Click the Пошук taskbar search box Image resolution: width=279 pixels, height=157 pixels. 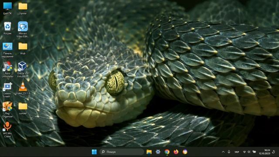coord(122,152)
